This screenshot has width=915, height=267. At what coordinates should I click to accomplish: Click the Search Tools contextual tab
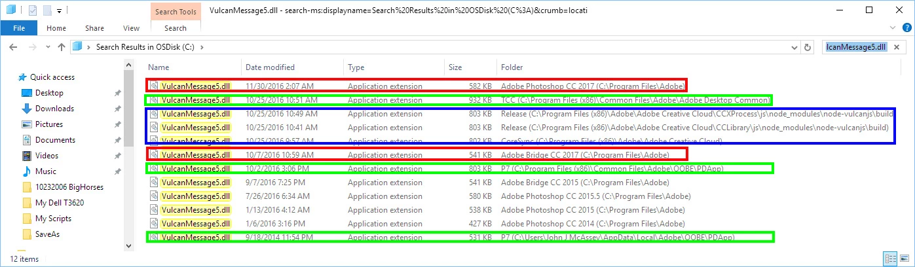pos(176,11)
